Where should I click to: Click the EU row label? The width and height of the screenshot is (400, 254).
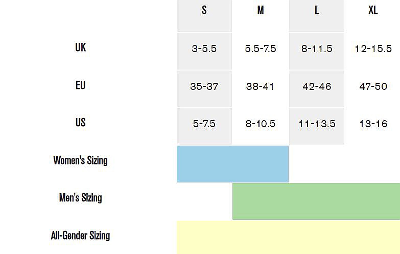point(80,85)
